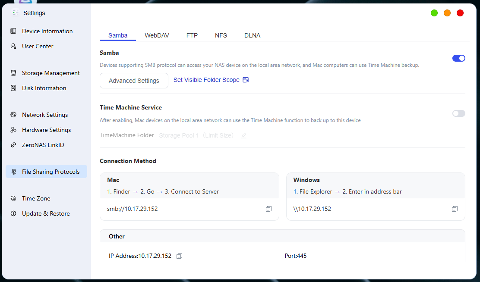
Task: Click the Time Machine Service heading
Action: point(131,107)
